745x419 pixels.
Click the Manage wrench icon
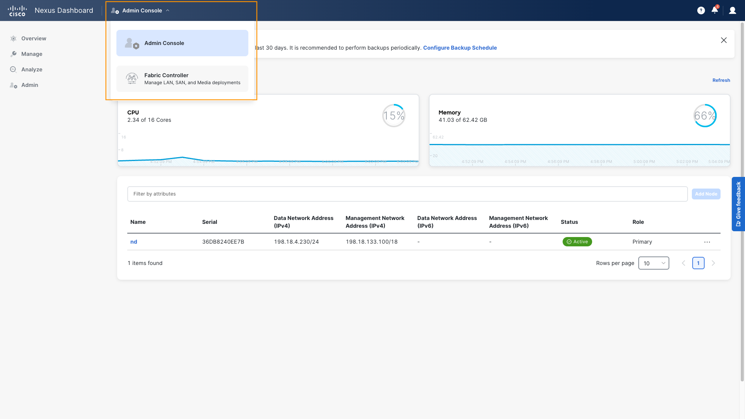tap(13, 54)
